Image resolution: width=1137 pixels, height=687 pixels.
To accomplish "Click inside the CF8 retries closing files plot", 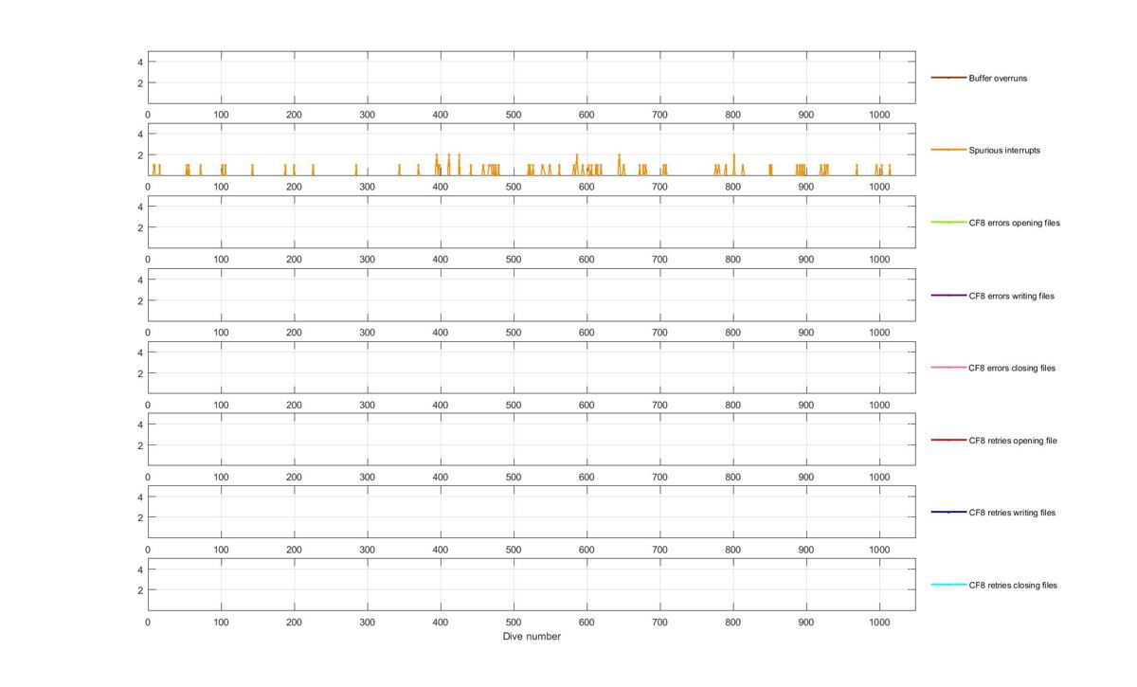I will pos(532,585).
